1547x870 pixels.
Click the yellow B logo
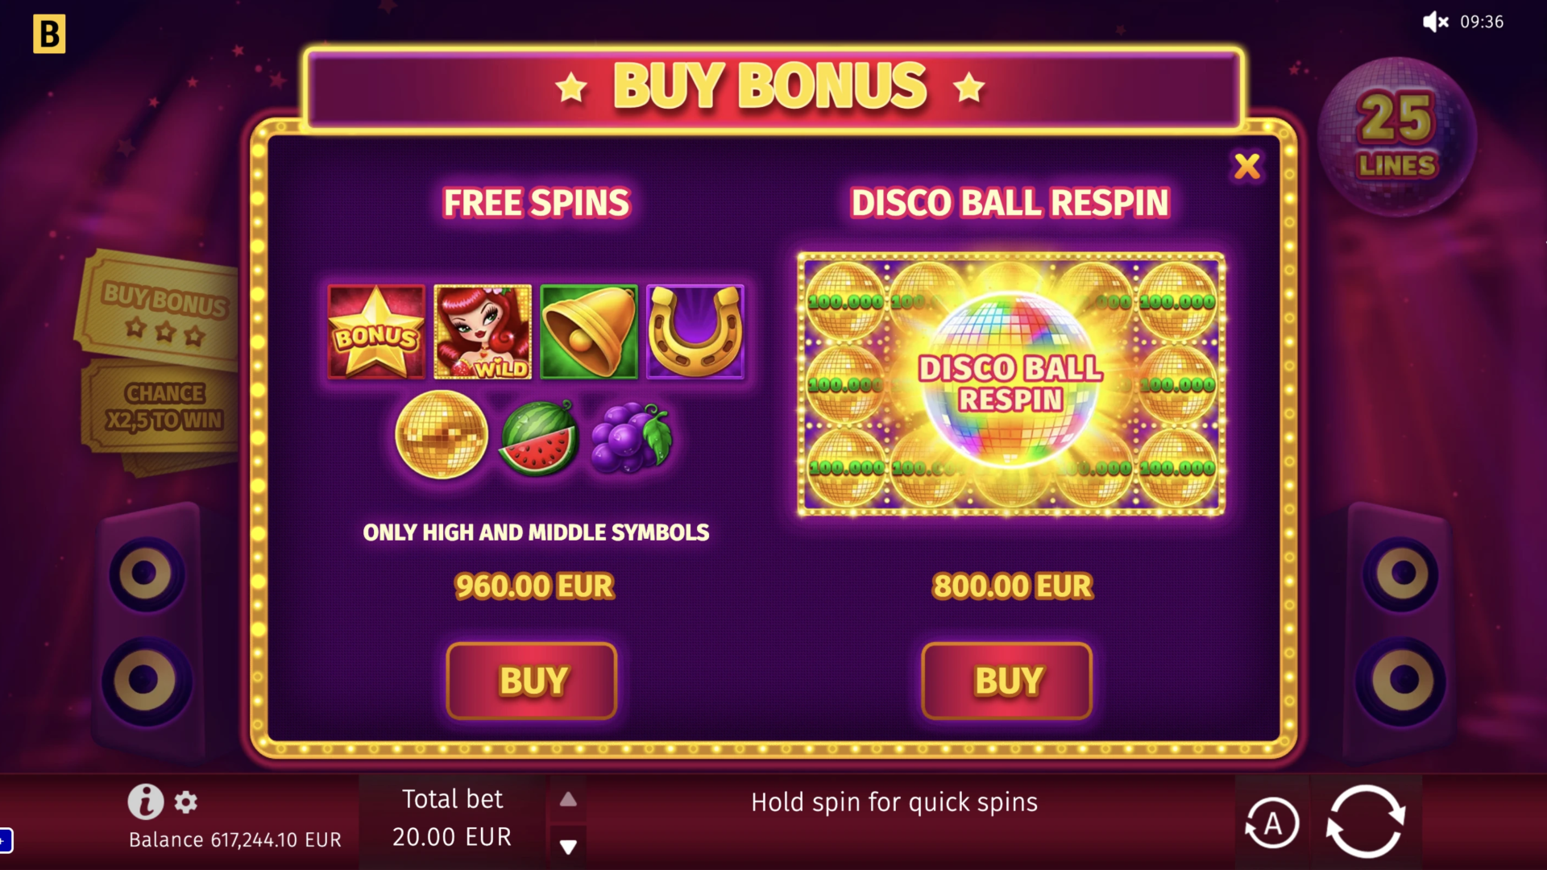[x=49, y=35]
